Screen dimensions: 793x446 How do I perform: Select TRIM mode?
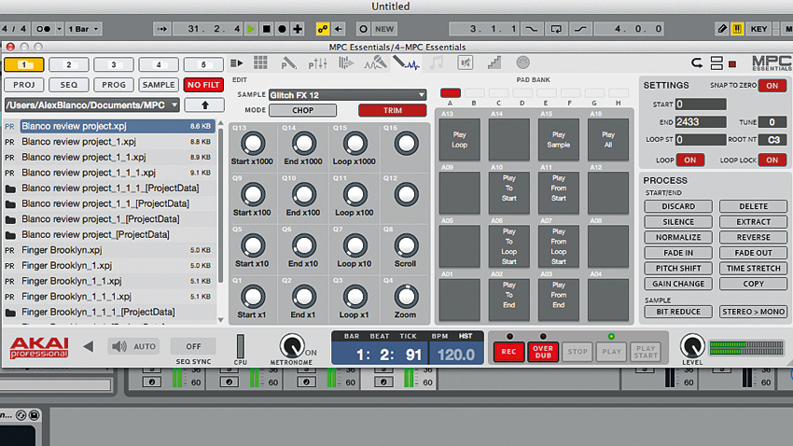(x=393, y=110)
